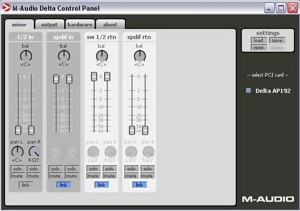This screenshot has width=300, height=211.
Task: Click the spdif rtn pan R knob
Action: tap(148, 152)
